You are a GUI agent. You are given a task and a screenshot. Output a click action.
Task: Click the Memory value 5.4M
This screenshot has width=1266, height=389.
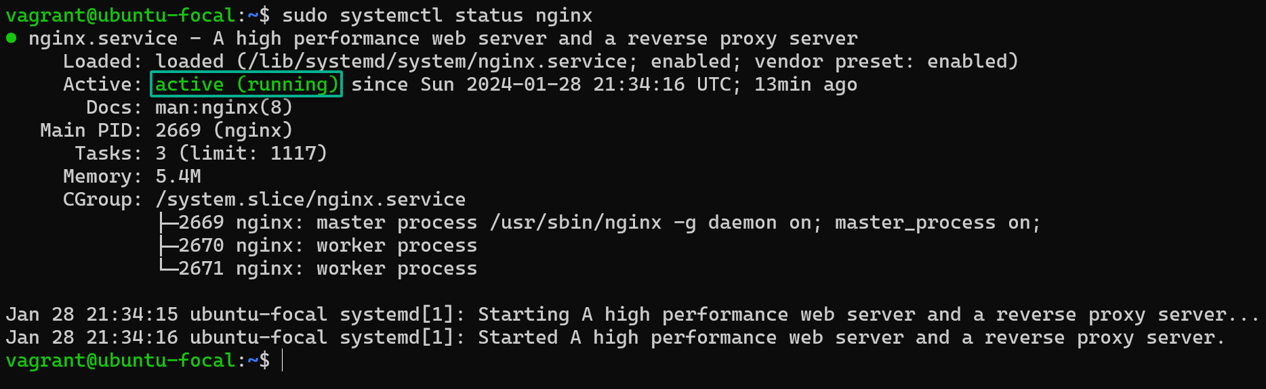[178, 177]
